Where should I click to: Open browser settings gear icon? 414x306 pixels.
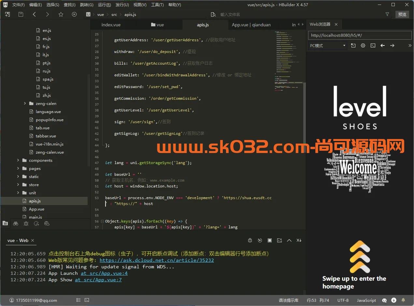(363, 45)
